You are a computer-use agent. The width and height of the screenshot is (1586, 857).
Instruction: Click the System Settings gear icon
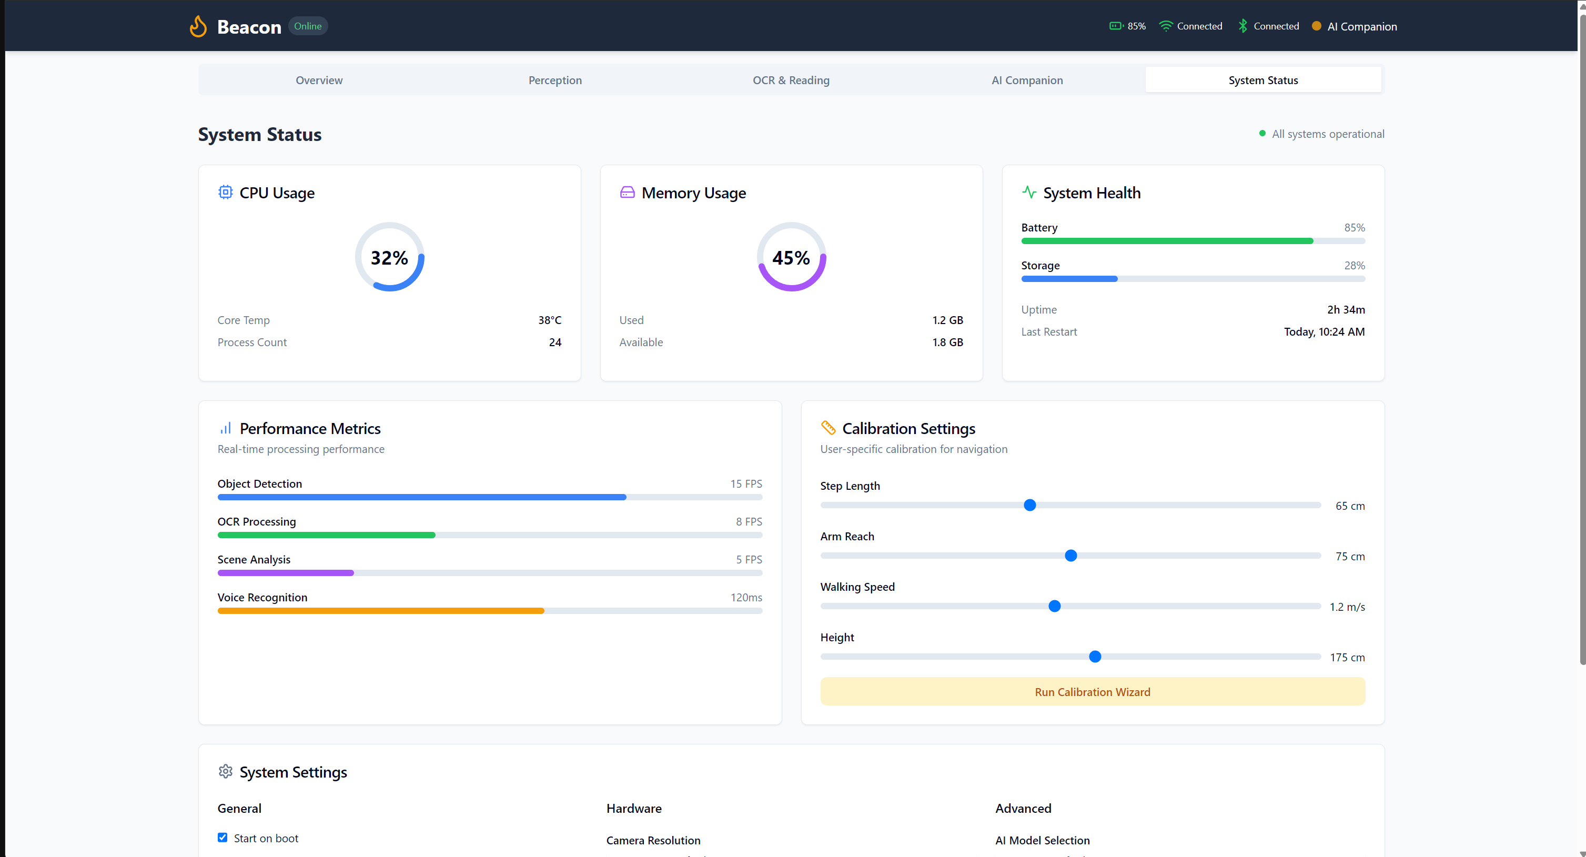point(225,771)
